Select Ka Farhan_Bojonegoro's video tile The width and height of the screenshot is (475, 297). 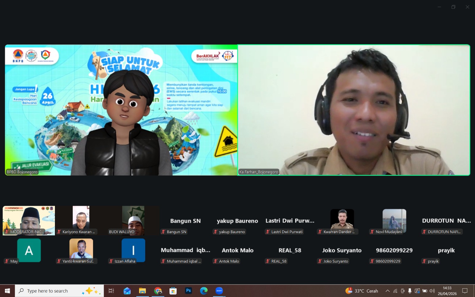354,110
